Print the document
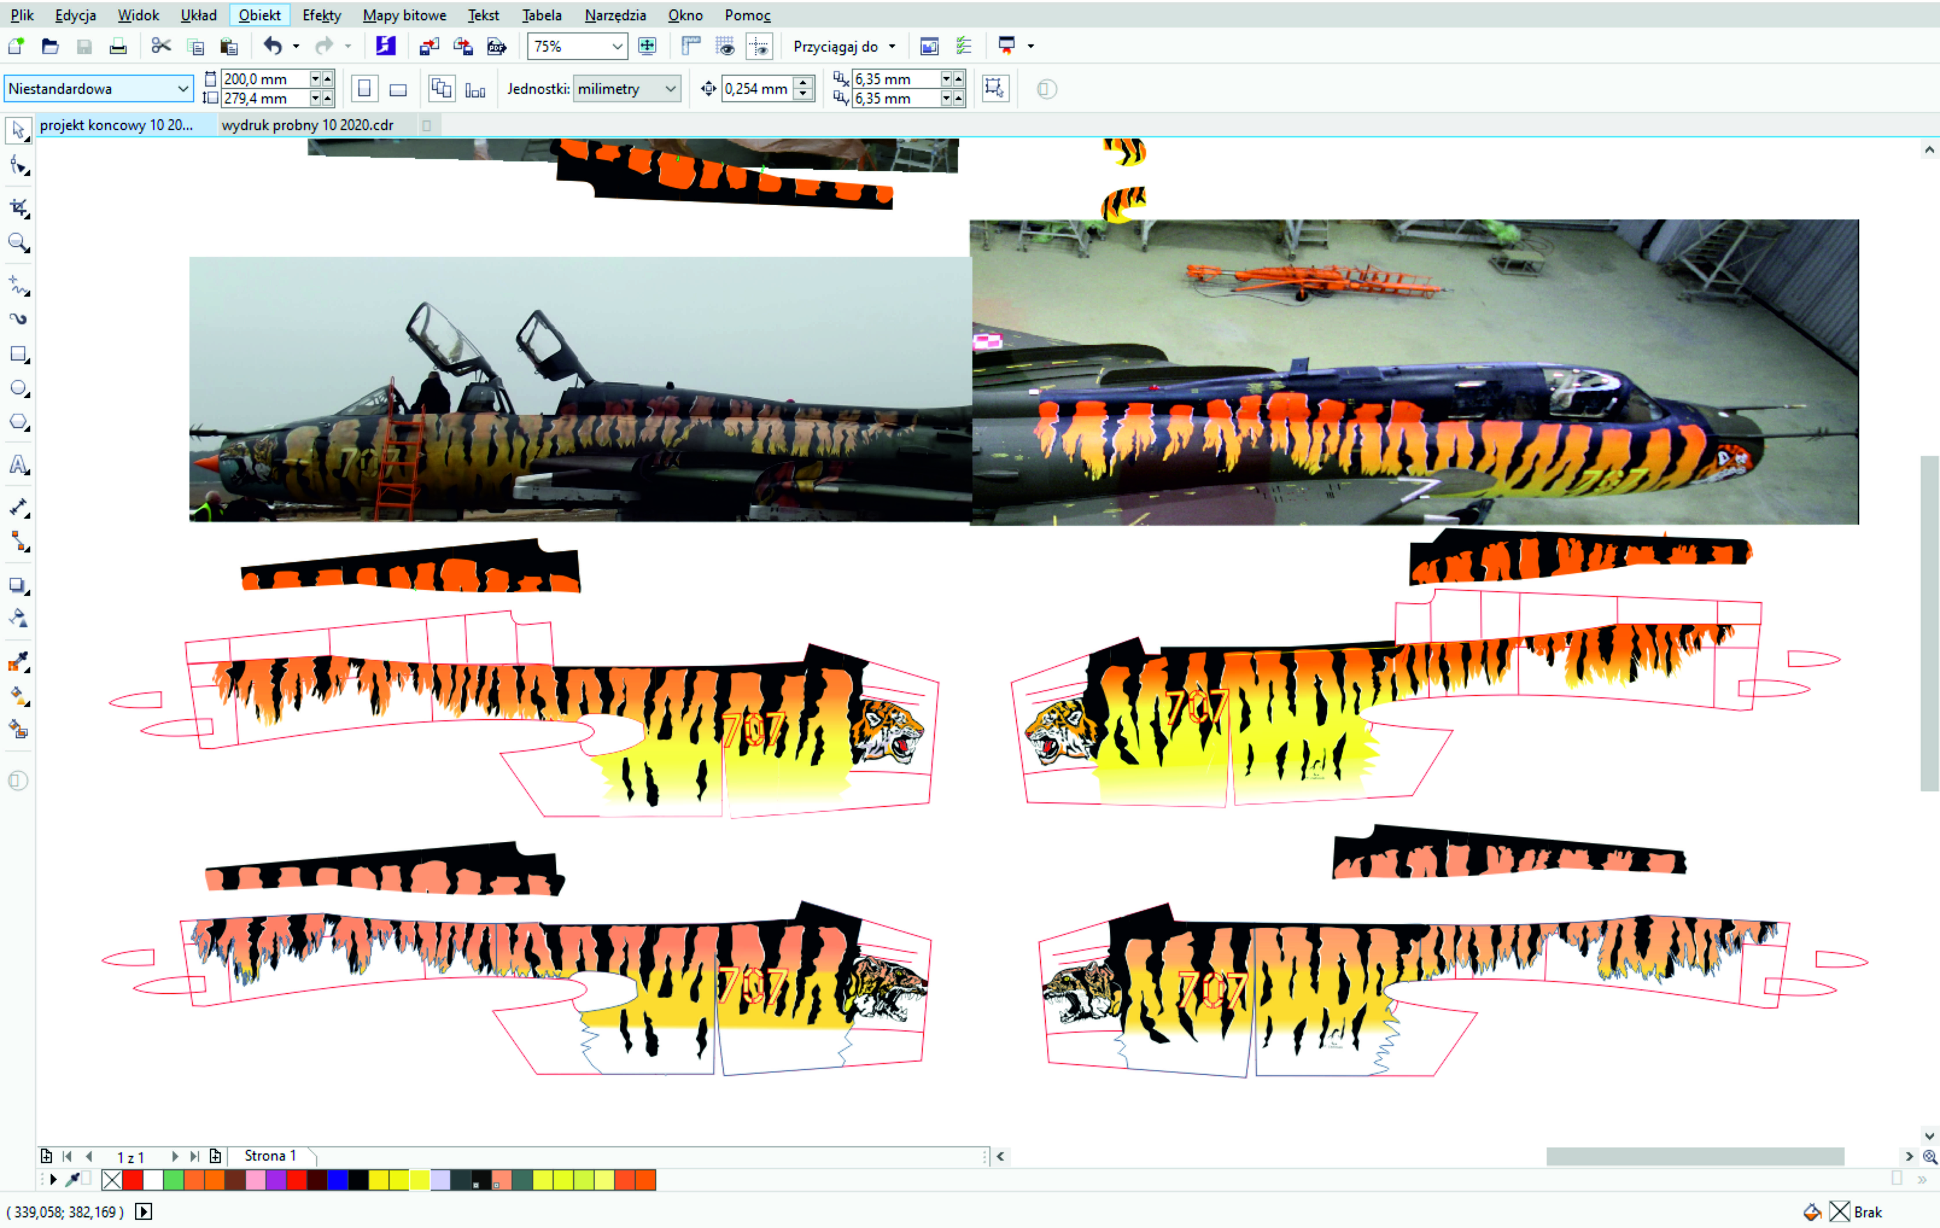This screenshot has width=1940, height=1228. coord(118,47)
